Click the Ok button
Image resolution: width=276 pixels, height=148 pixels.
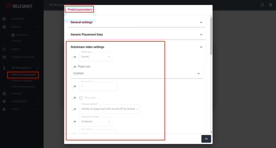206,139
